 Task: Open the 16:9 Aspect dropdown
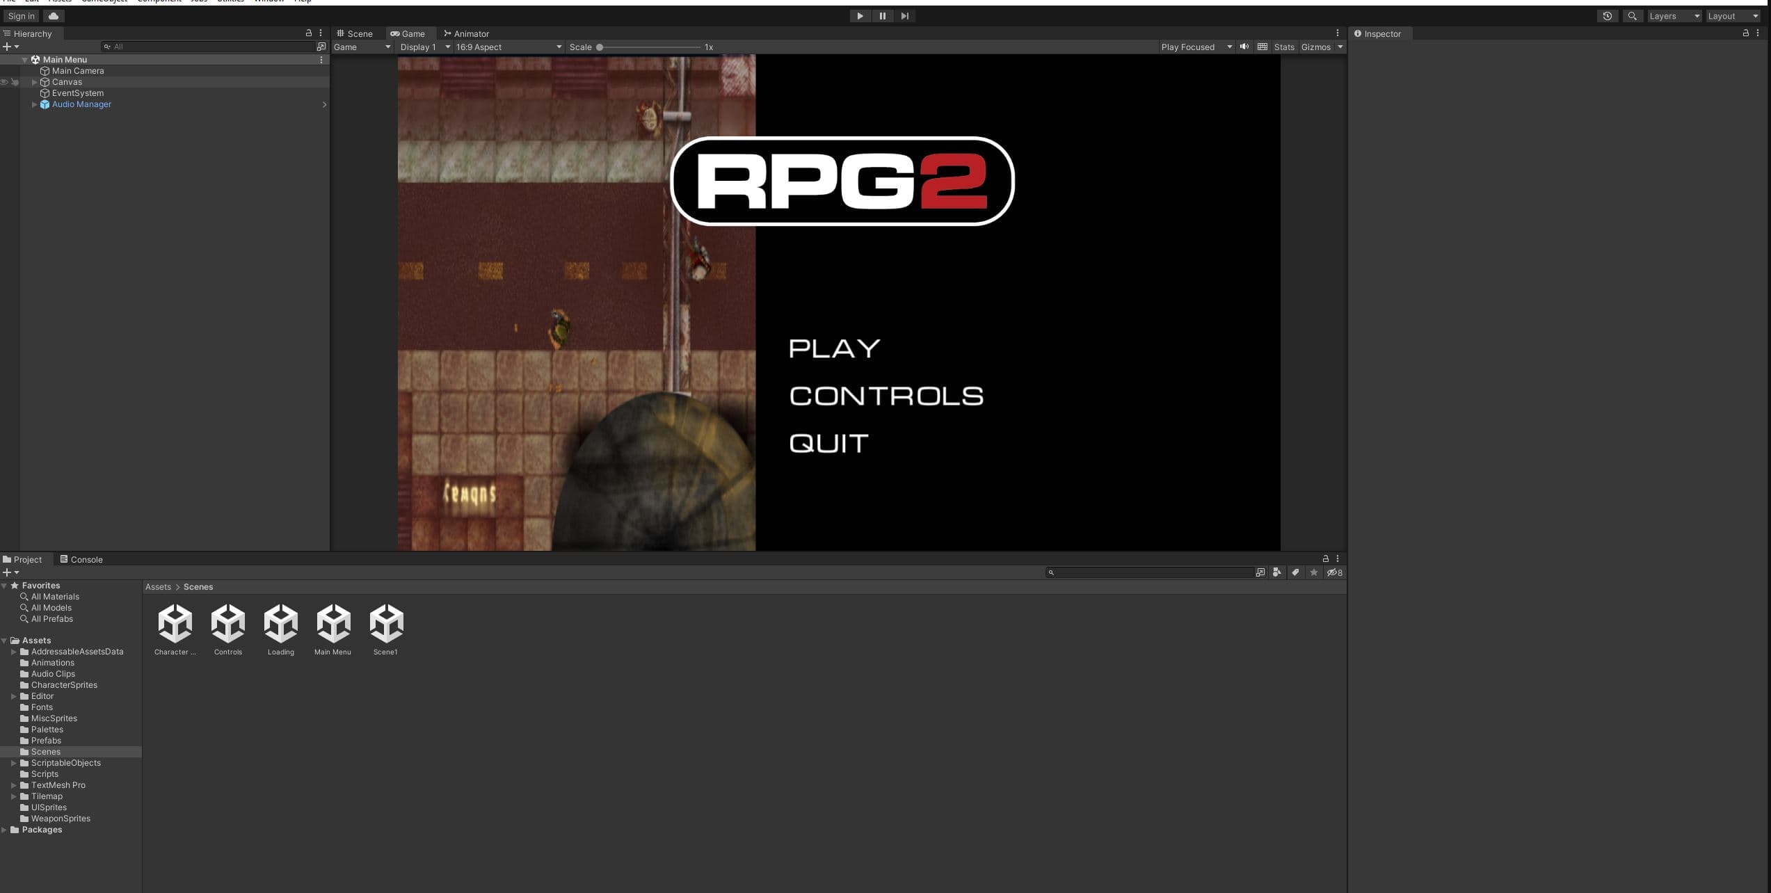508,47
